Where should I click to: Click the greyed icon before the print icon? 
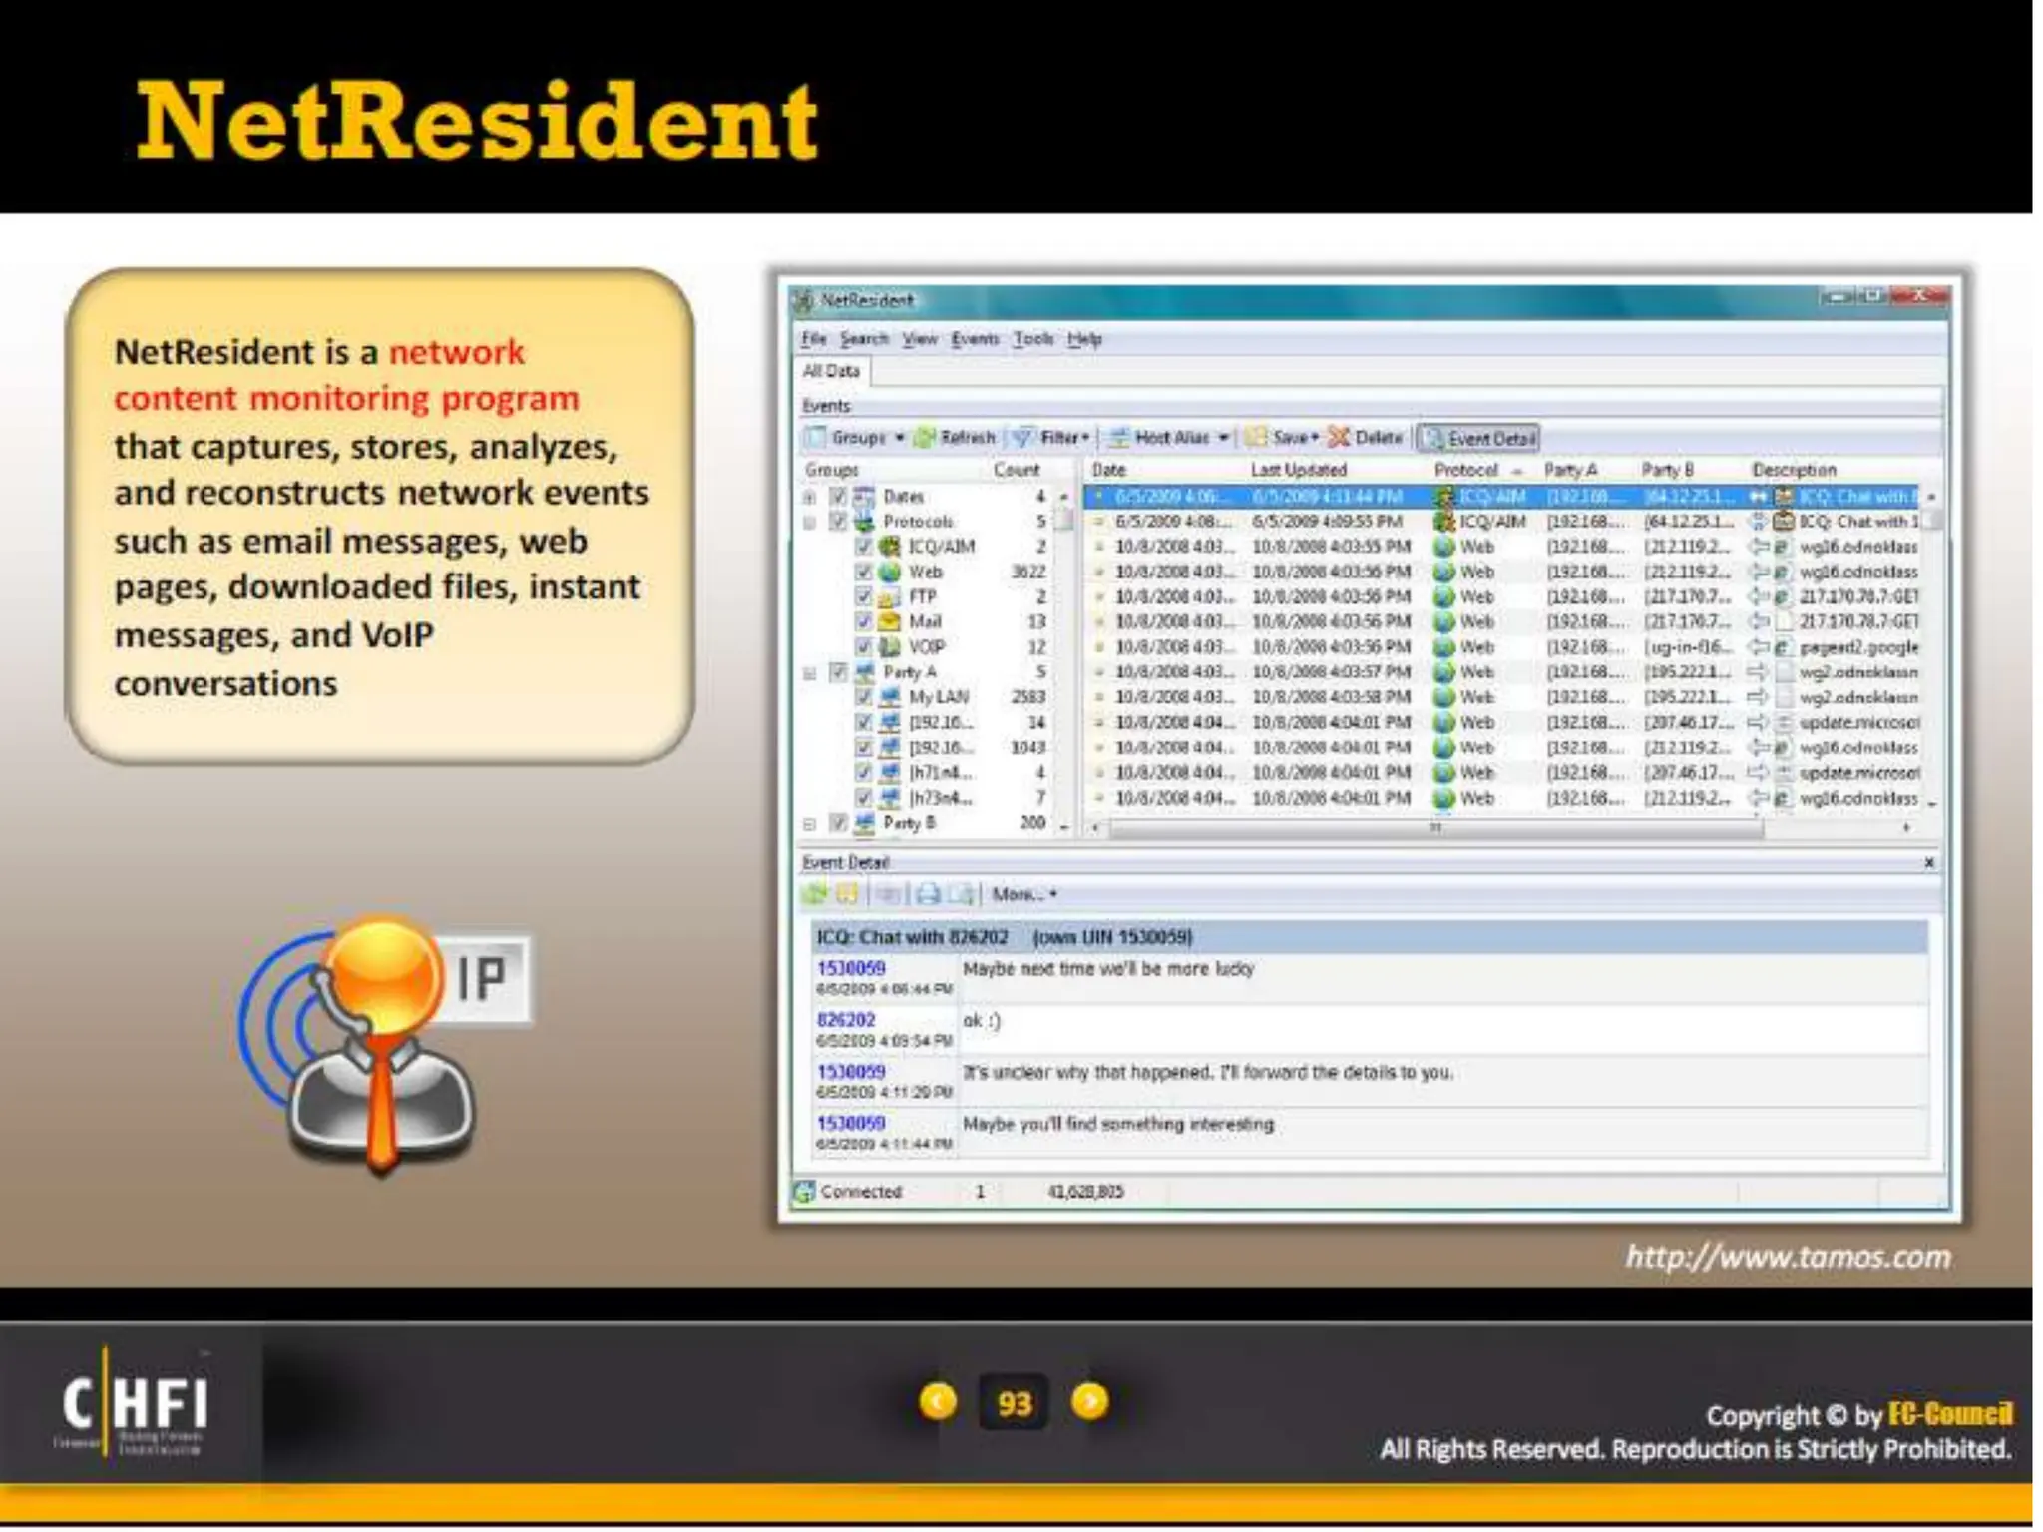click(x=890, y=894)
